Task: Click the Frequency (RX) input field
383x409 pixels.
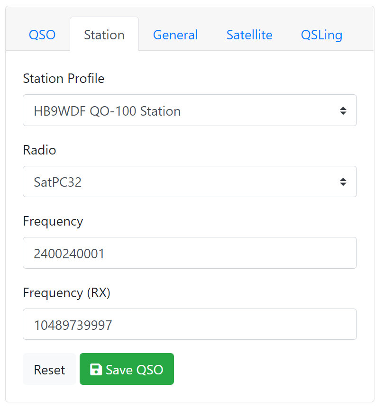Action: click(190, 324)
